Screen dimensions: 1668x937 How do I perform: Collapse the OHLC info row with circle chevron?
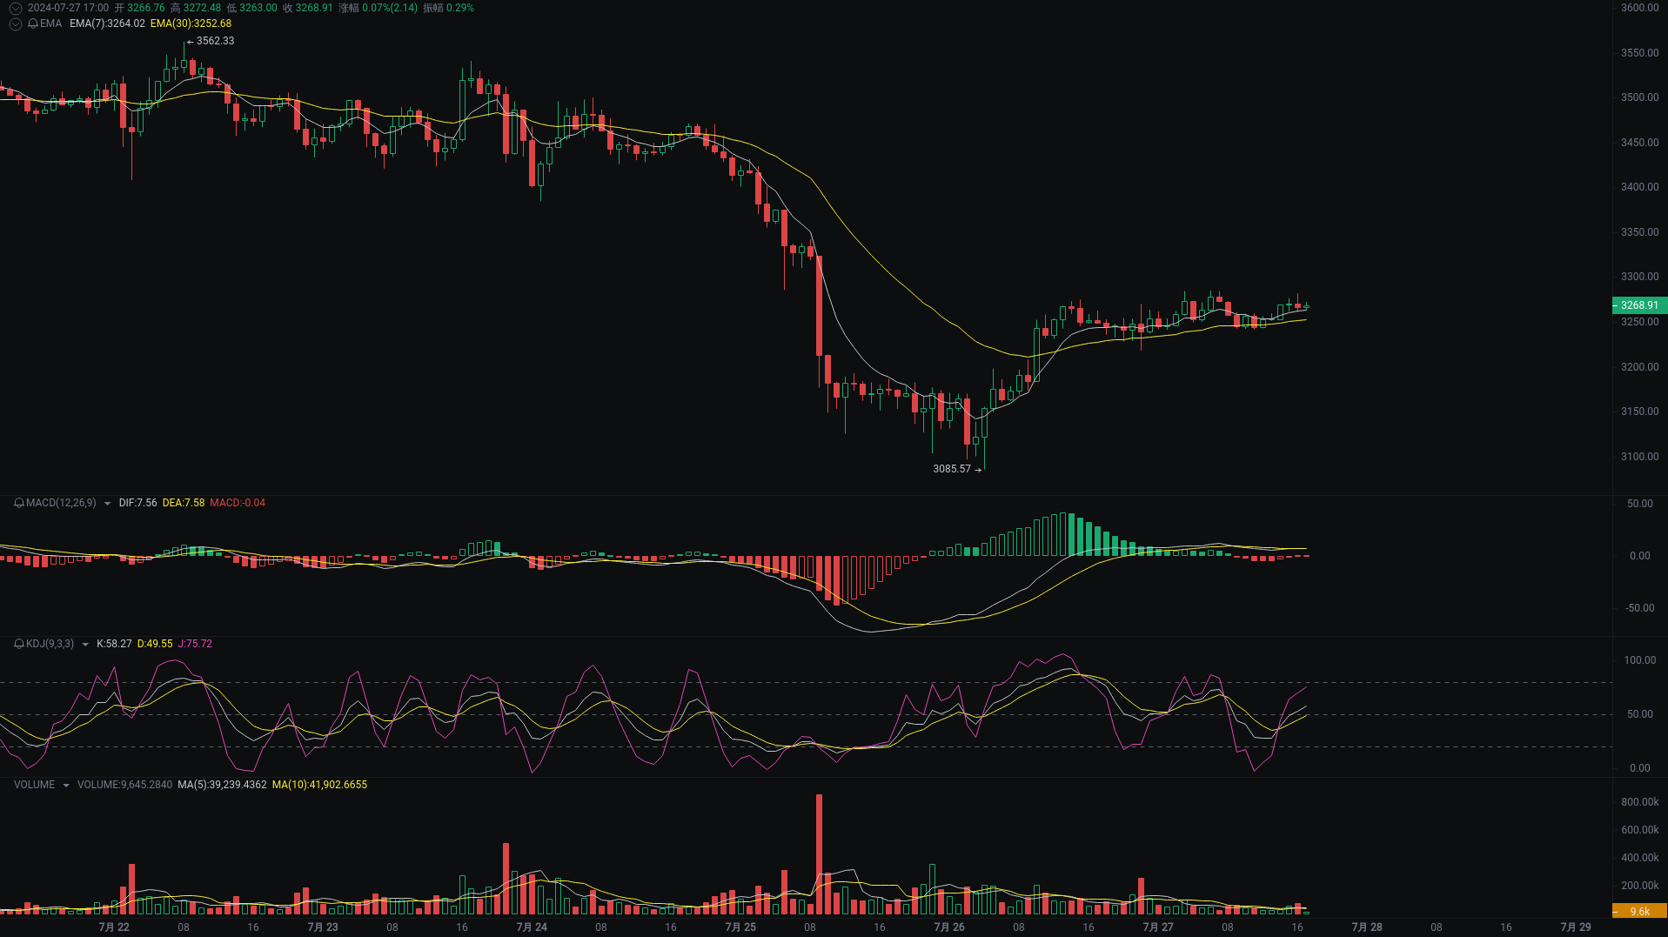point(15,8)
